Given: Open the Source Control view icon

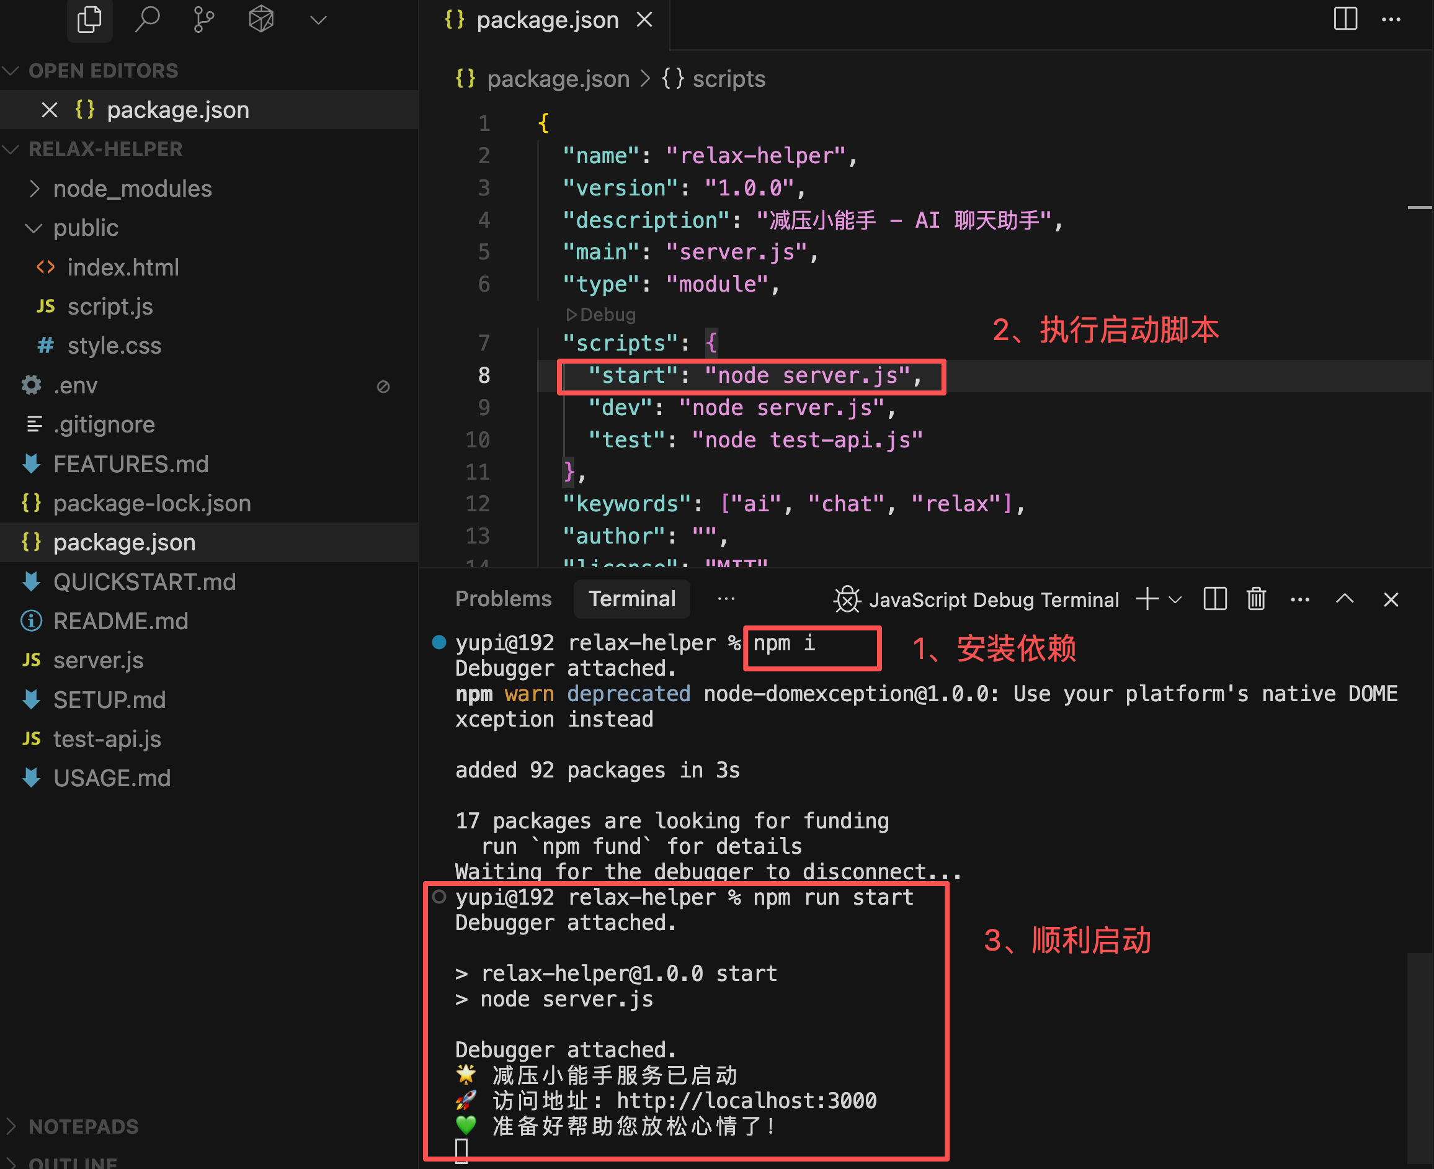Looking at the screenshot, I should pos(203,19).
